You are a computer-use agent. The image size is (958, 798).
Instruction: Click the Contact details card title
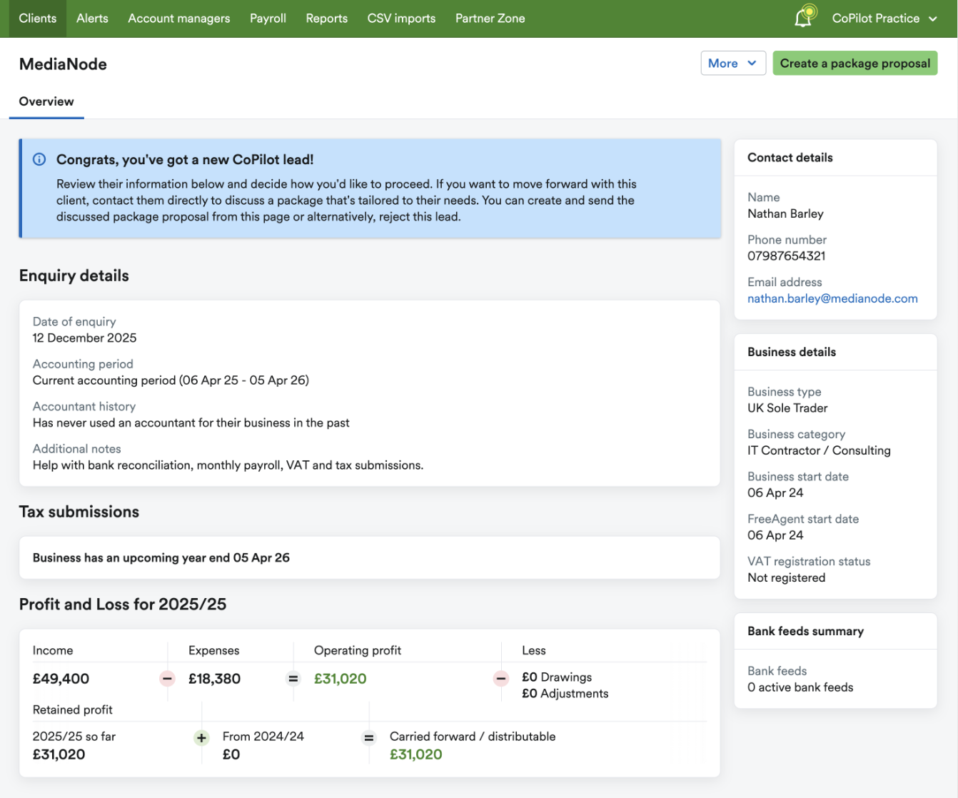click(x=790, y=157)
